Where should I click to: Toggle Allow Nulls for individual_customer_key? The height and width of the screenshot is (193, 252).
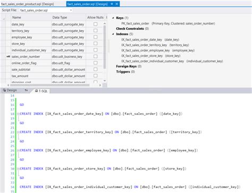tap(95, 50)
